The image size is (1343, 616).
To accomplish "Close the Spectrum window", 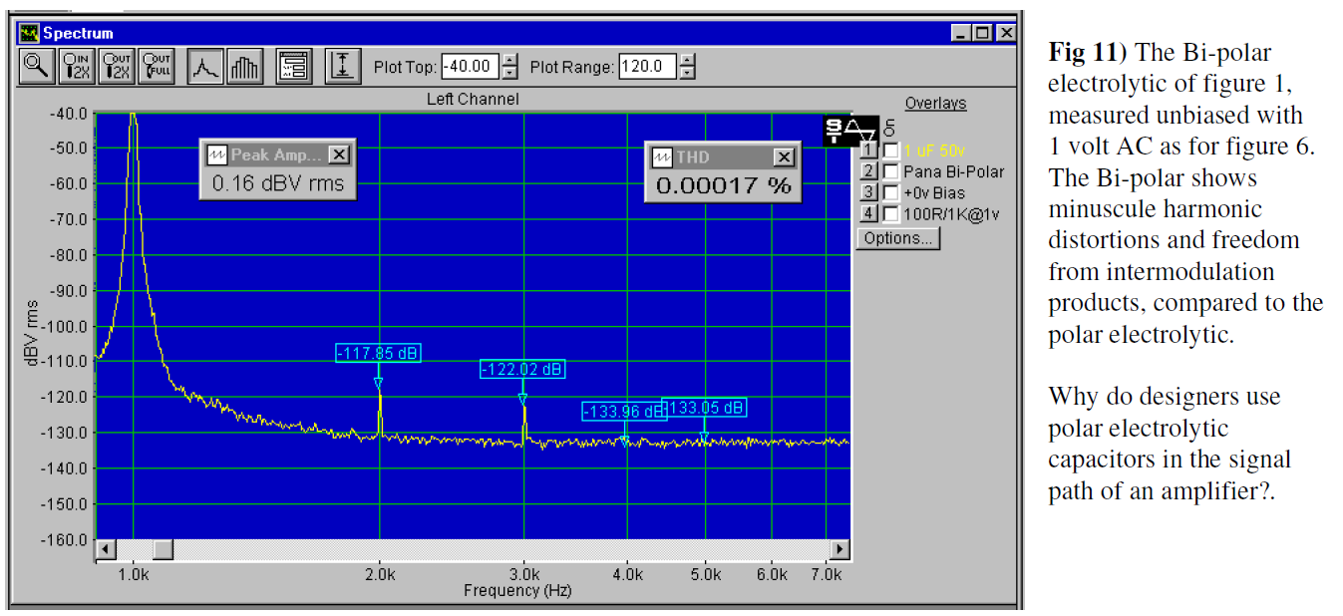I will 1005,33.
